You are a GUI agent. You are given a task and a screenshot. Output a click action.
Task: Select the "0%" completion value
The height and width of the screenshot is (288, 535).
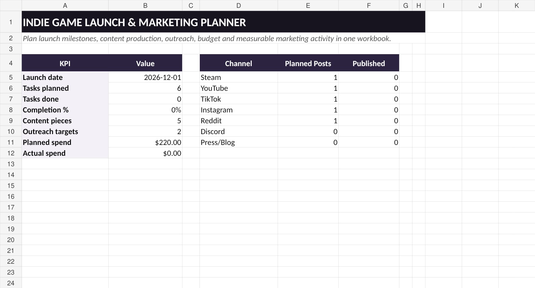[145, 110]
